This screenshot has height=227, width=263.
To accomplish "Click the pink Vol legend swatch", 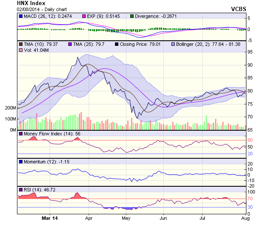I will [x=20, y=50].
